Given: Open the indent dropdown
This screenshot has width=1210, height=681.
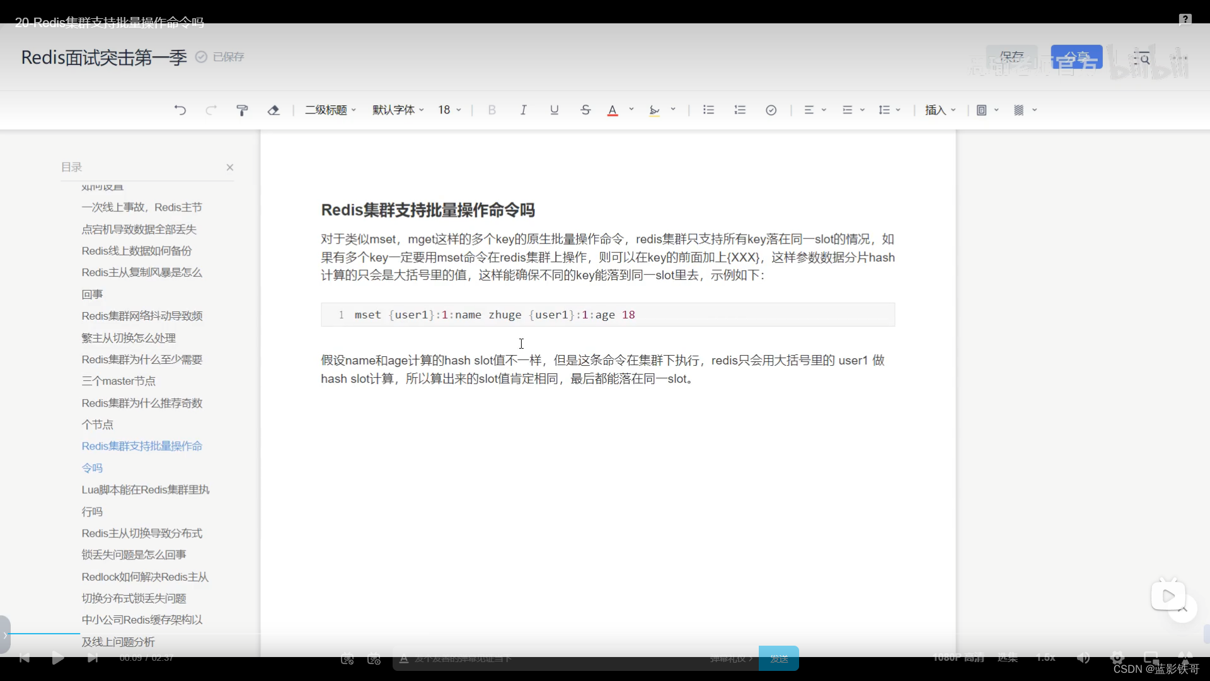Looking at the screenshot, I should [x=853, y=110].
